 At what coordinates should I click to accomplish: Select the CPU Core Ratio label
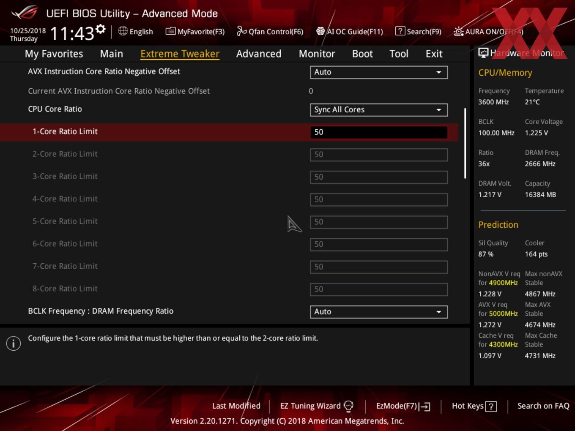pyautogui.click(x=55, y=109)
